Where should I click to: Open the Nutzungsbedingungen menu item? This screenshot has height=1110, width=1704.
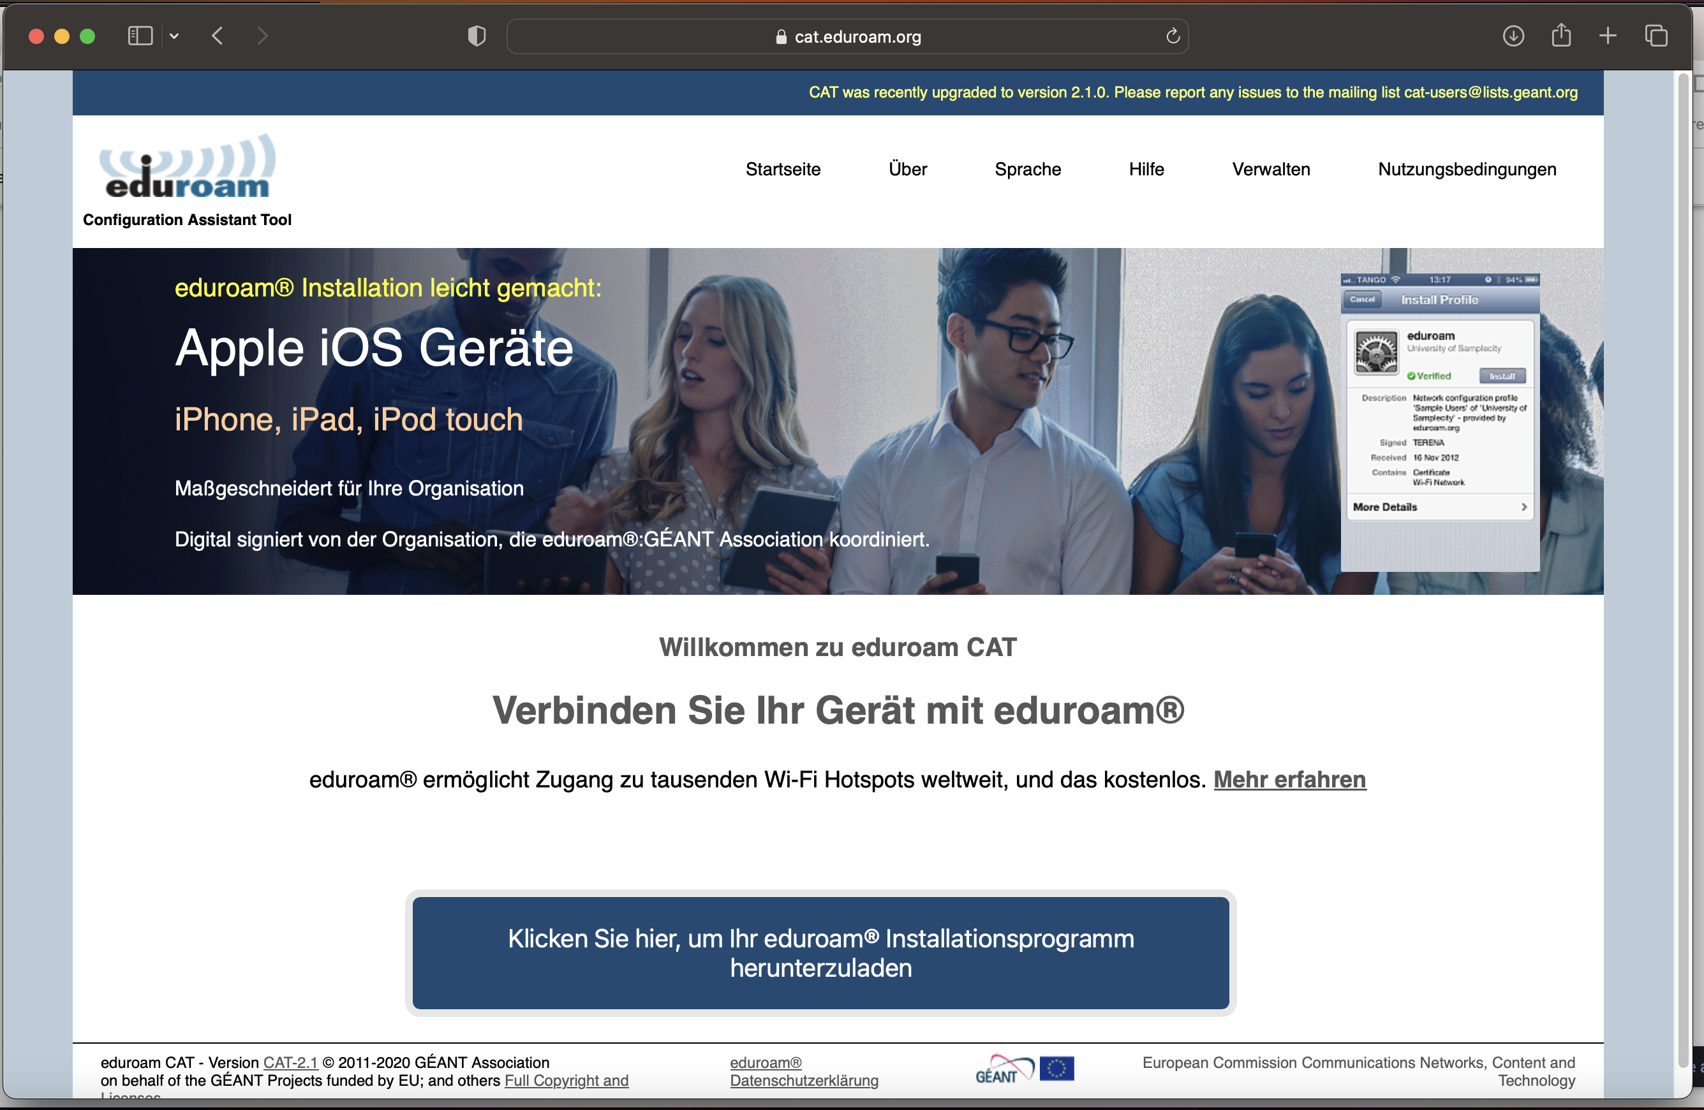1467,170
